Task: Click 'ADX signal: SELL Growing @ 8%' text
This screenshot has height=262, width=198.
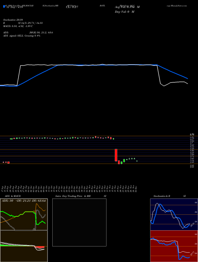Action: tap(22, 36)
